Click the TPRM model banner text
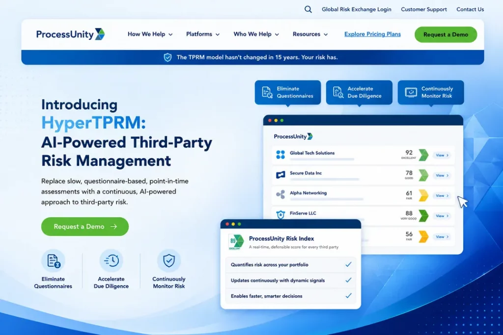 click(x=257, y=57)
